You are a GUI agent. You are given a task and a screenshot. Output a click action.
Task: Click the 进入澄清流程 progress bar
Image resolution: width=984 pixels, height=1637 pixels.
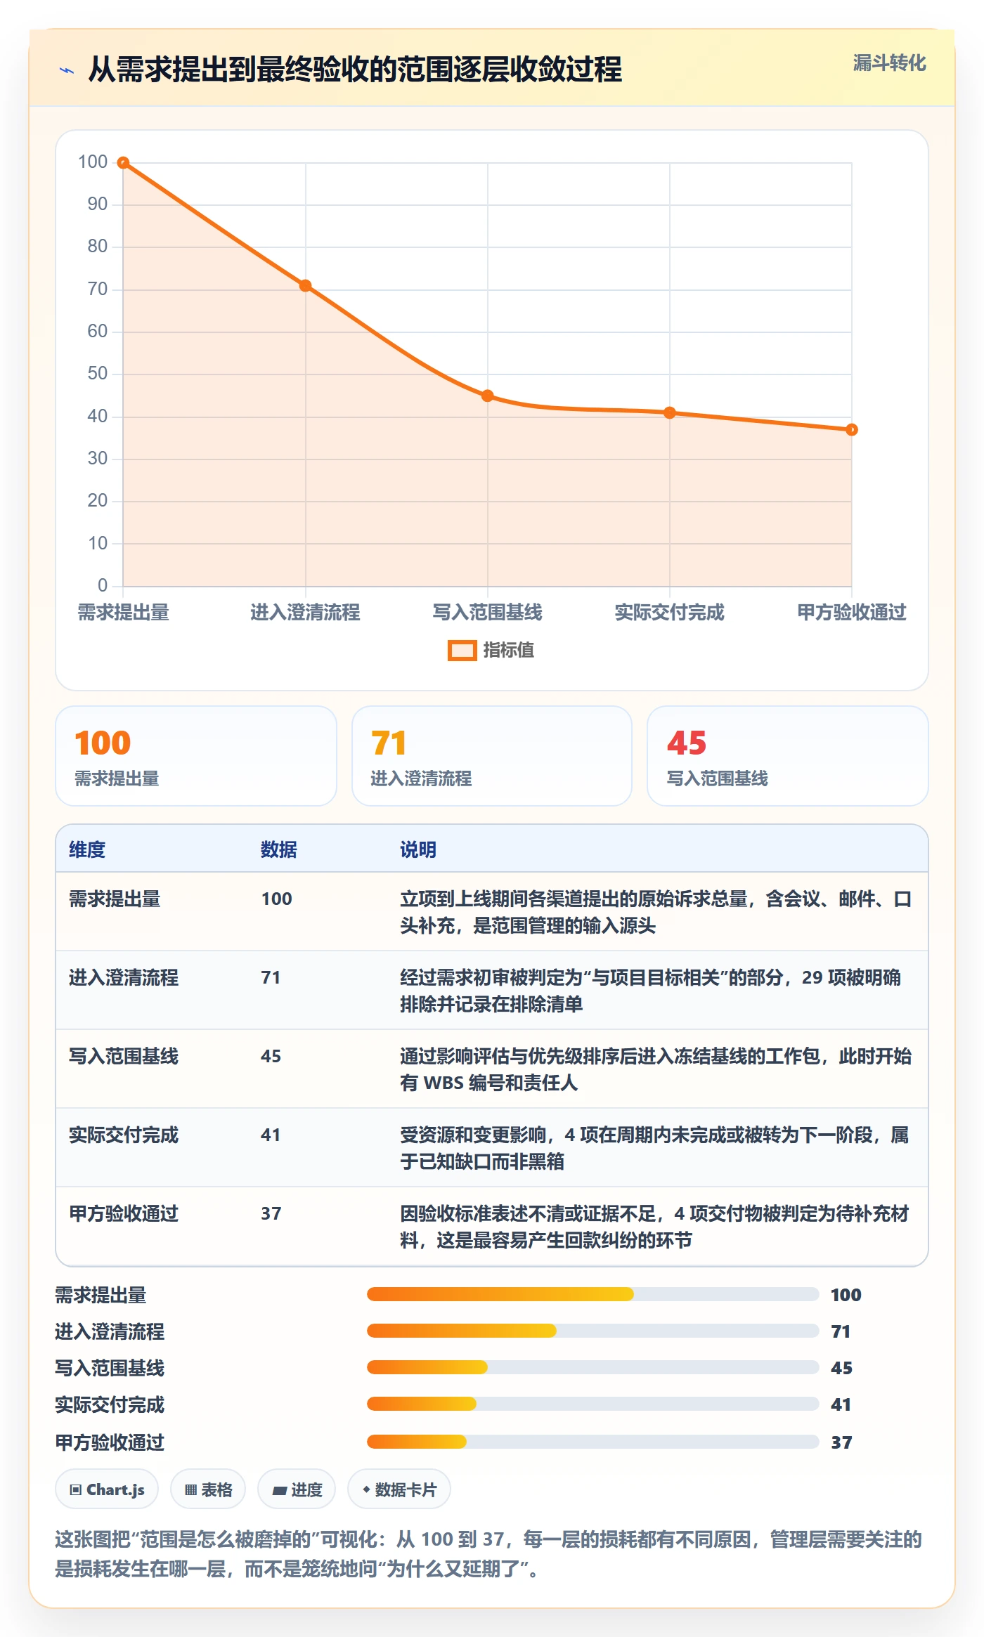593,1331
